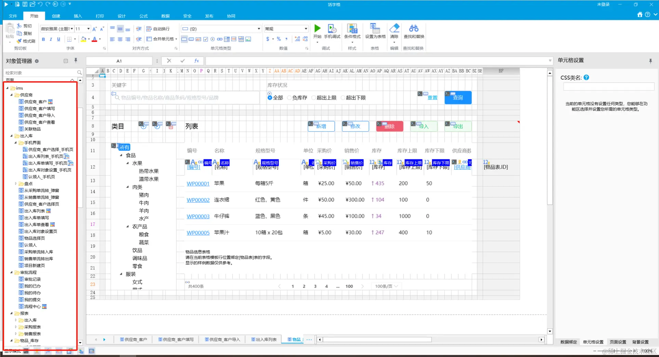The image size is (659, 357).
Task: Click the blue 查询 button
Action: 458,98
